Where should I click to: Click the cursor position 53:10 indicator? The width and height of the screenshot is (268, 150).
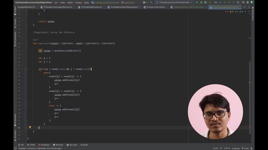coord(215,148)
